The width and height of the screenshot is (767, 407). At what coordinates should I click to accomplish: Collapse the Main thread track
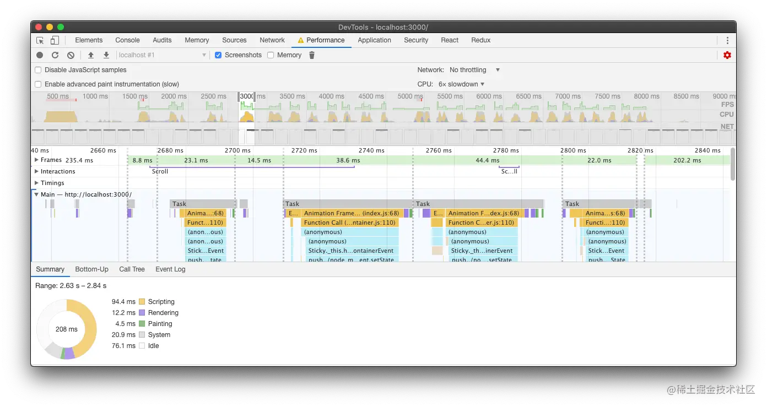click(x=37, y=194)
